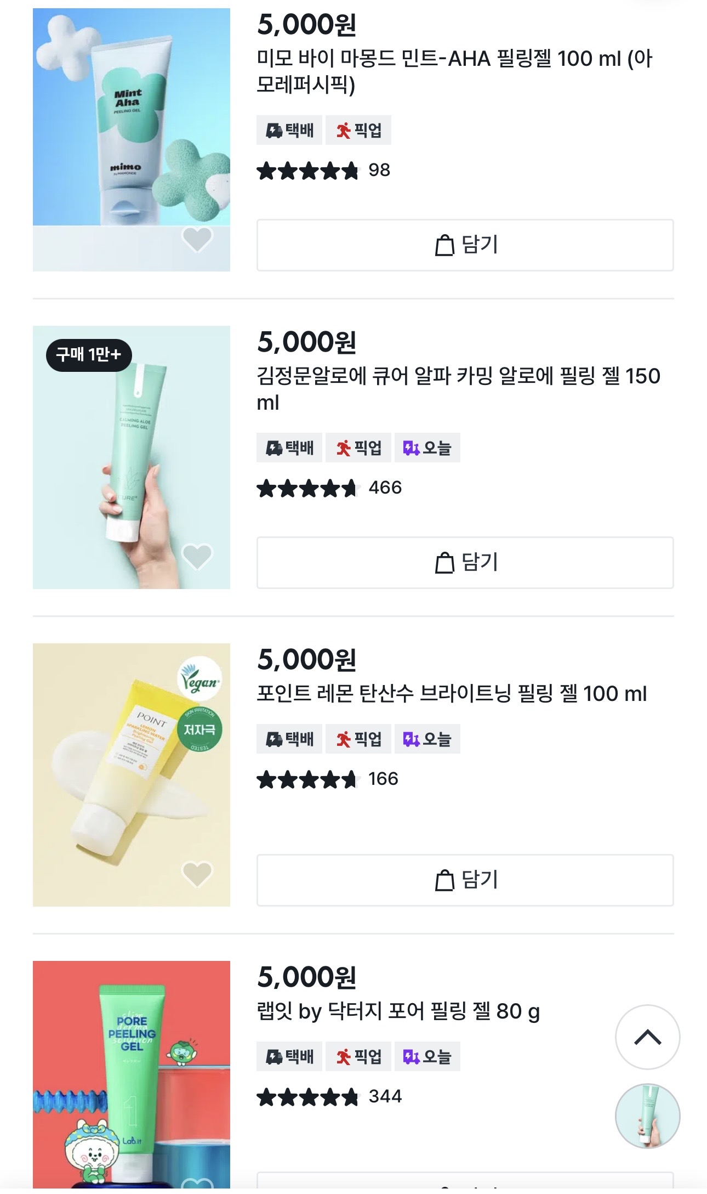Open the recently viewed product floating thumbnail

pos(647,1116)
